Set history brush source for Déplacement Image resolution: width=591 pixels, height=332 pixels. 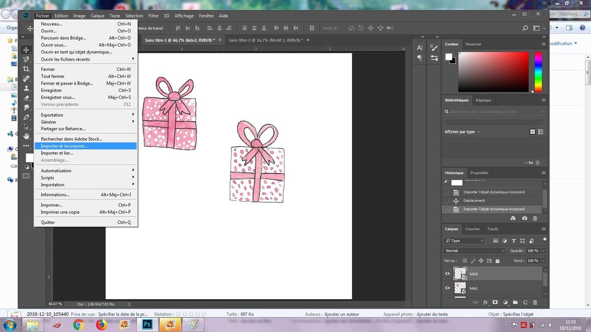click(446, 201)
